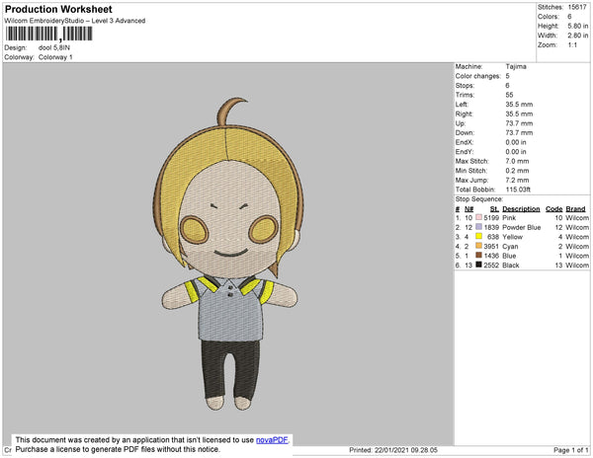
Task: Select the Black thread color swatch
Action: pyautogui.click(x=478, y=265)
